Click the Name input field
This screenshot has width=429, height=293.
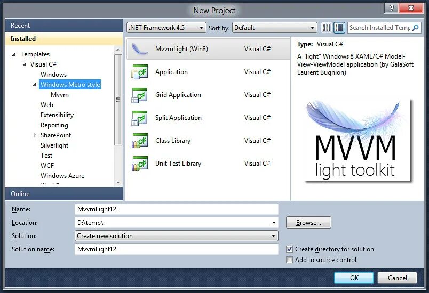pyautogui.click(x=177, y=209)
